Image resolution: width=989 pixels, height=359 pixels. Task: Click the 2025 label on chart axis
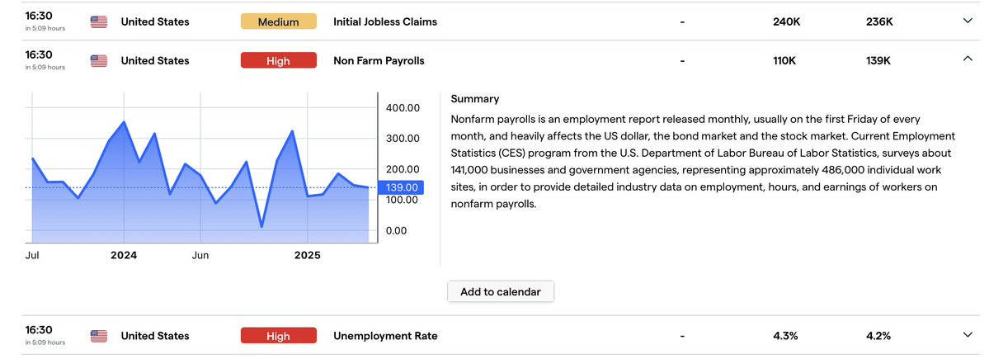pos(307,256)
